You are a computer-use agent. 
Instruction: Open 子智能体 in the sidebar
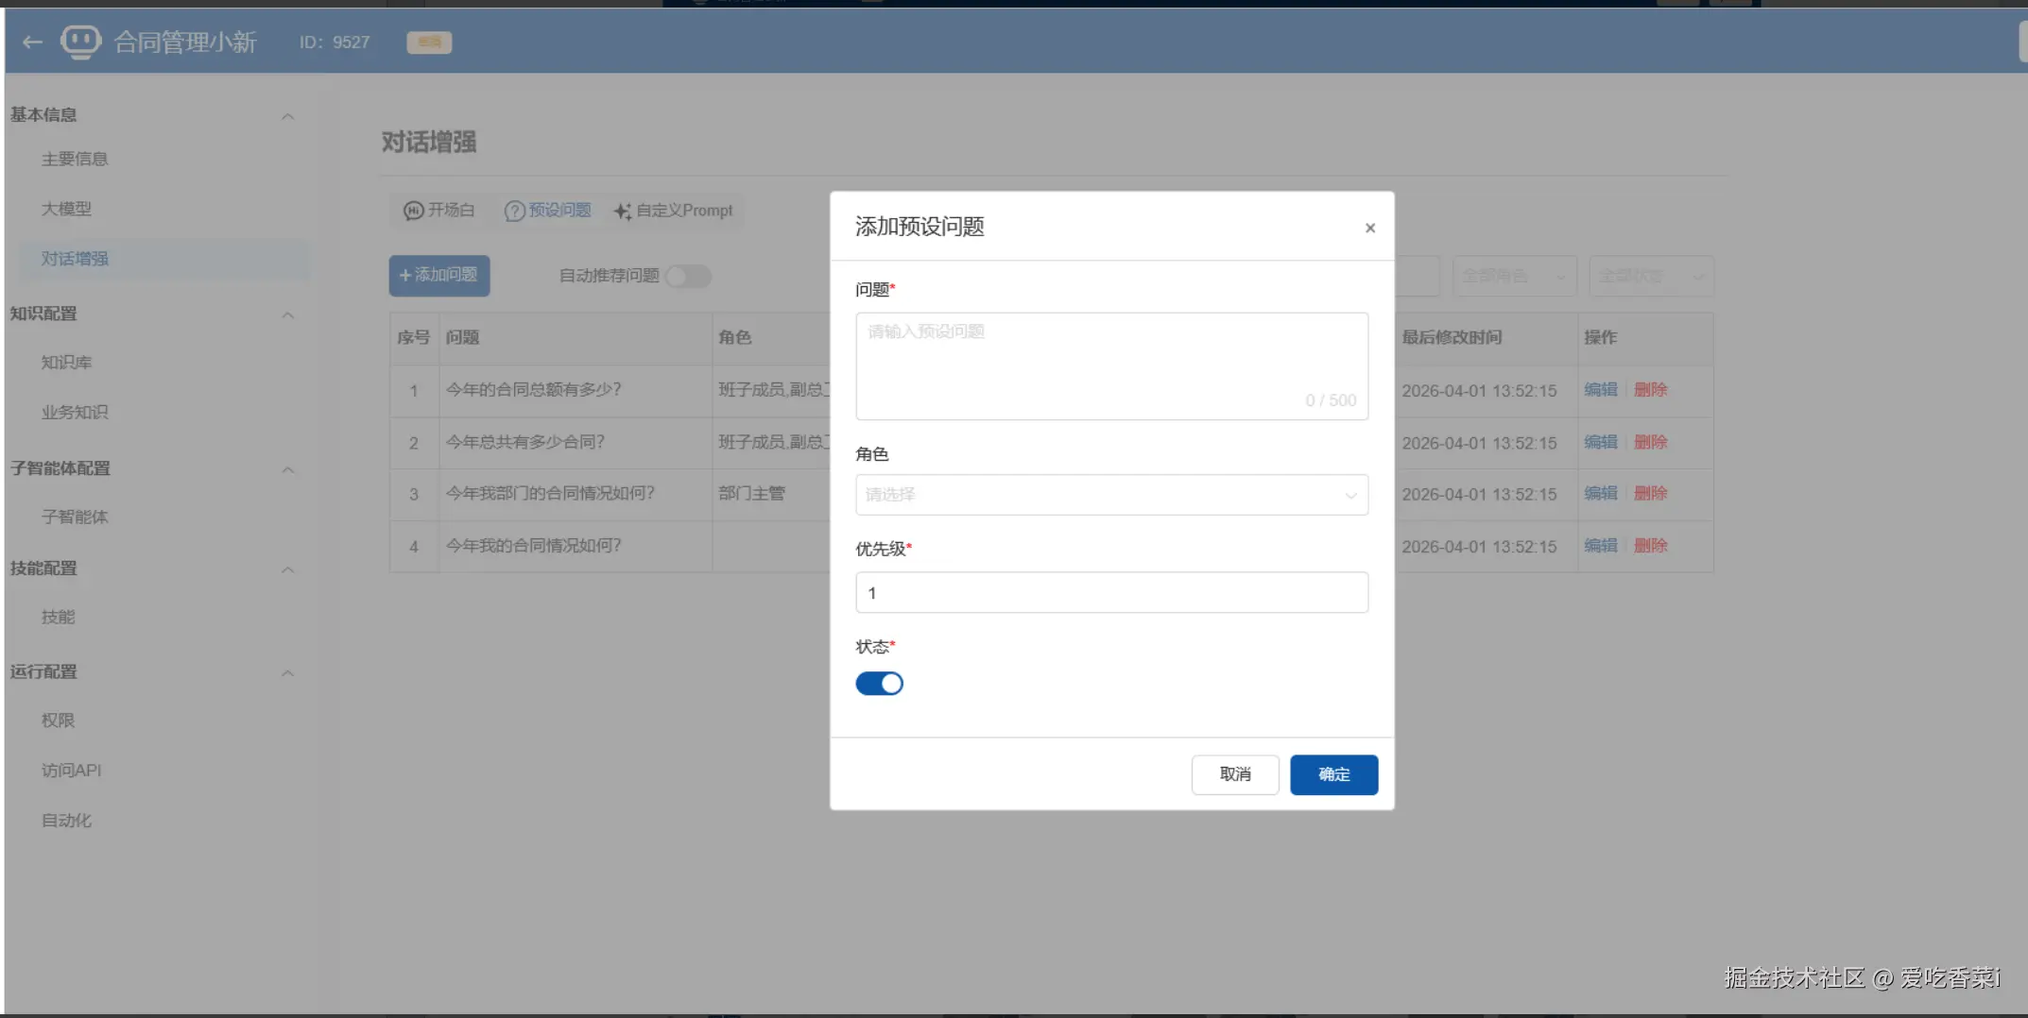coord(75,517)
